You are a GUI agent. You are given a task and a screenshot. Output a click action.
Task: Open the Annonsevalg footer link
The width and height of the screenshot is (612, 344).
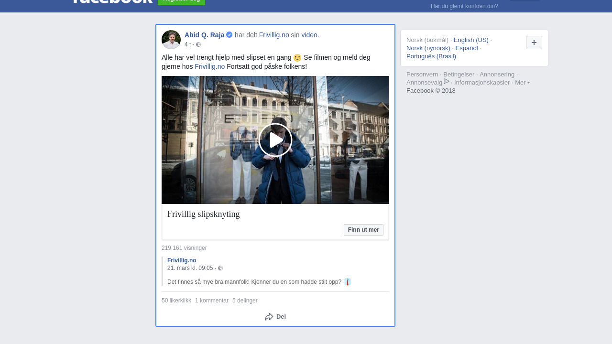[425, 82]
